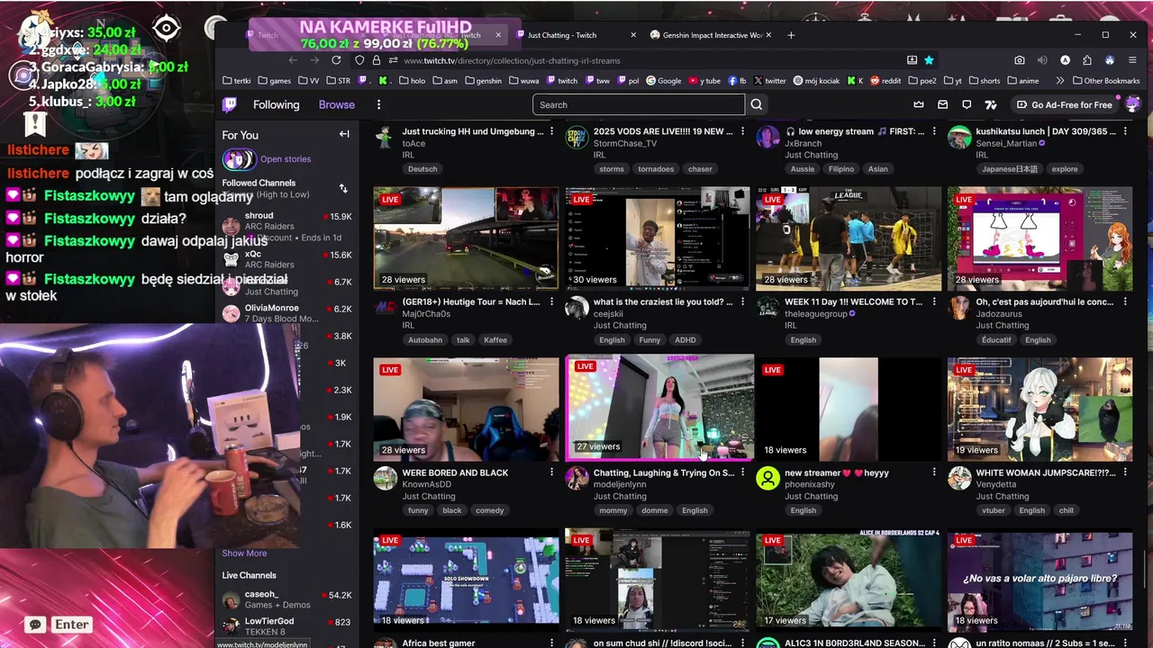Open Prime Gaming loot crown icon
The height and width of the screenshot is (648, 1153).
pyautogui.click(x=919, y=104)
